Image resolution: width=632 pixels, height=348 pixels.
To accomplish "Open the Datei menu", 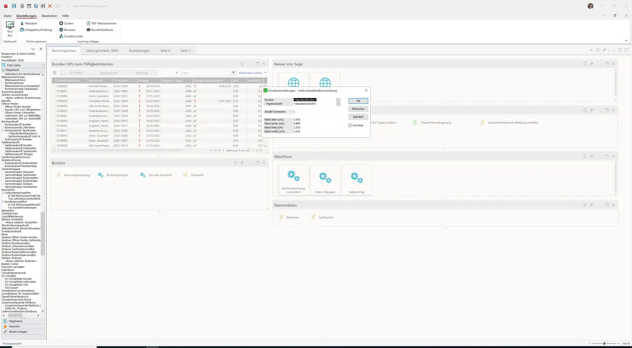I will 7,16.
